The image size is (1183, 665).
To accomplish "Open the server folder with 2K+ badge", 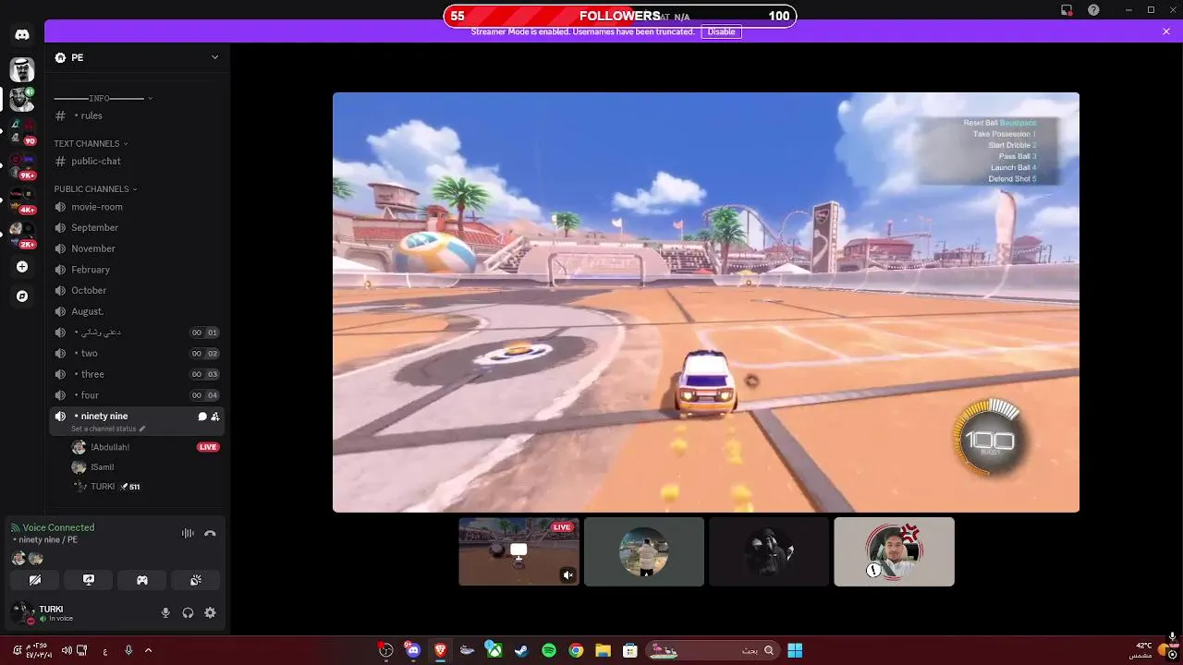I will (x=22, y=235).
